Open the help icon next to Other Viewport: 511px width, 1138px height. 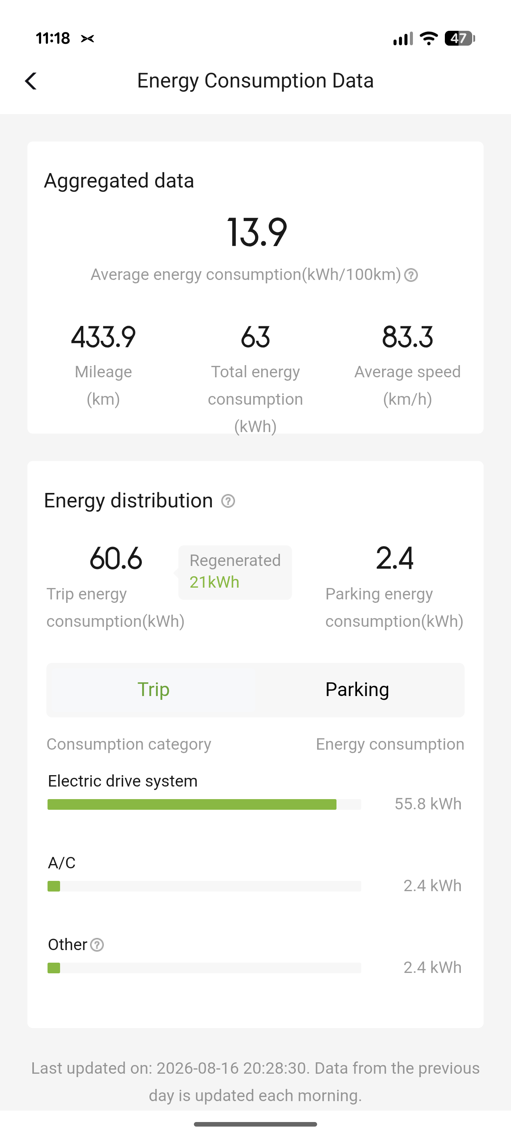(x=97, y=944)
